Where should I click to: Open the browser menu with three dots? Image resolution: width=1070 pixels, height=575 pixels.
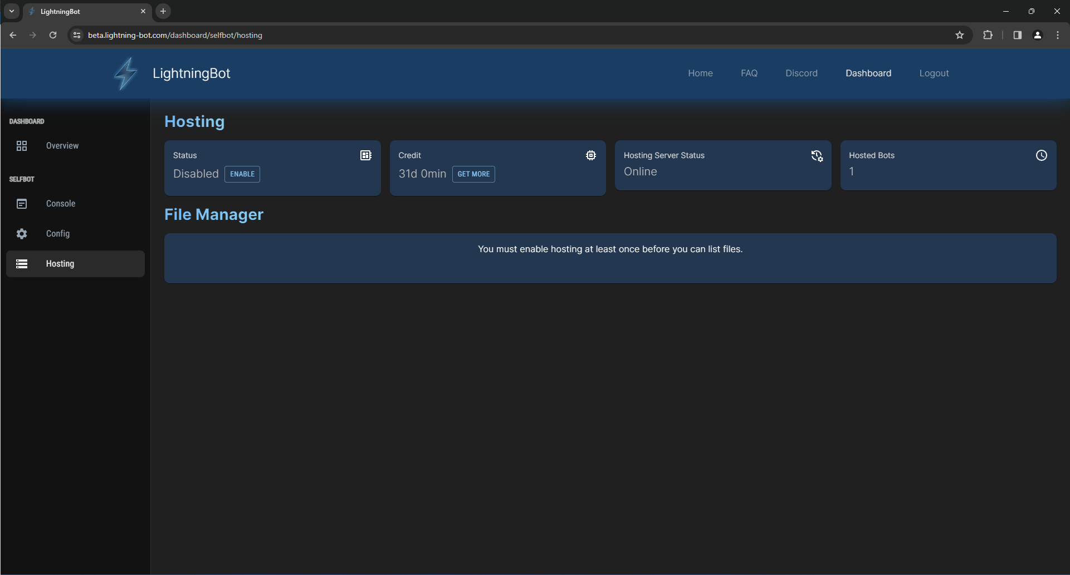(1057, 35)
